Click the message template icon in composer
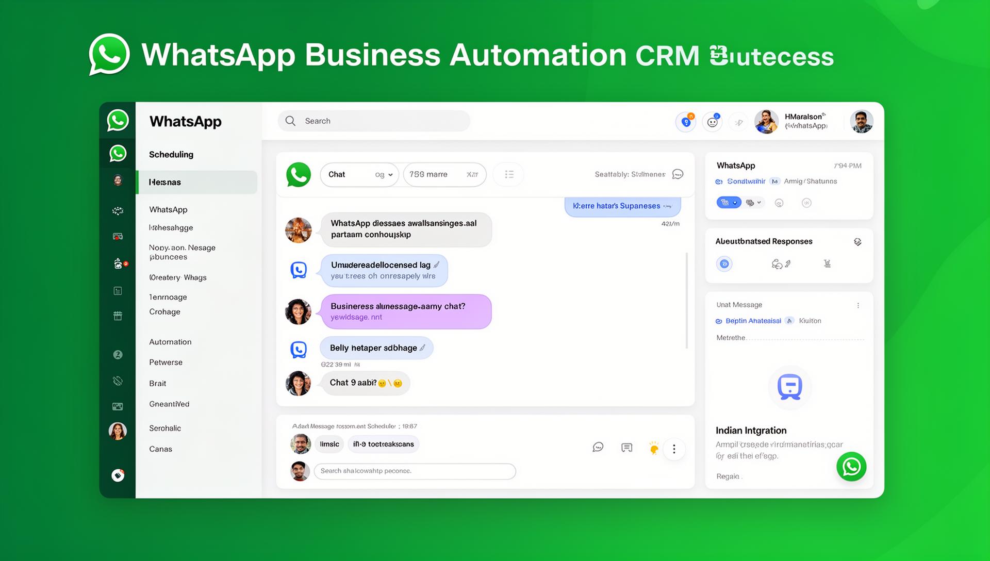 pyautogui.click(x=627, y=447)
